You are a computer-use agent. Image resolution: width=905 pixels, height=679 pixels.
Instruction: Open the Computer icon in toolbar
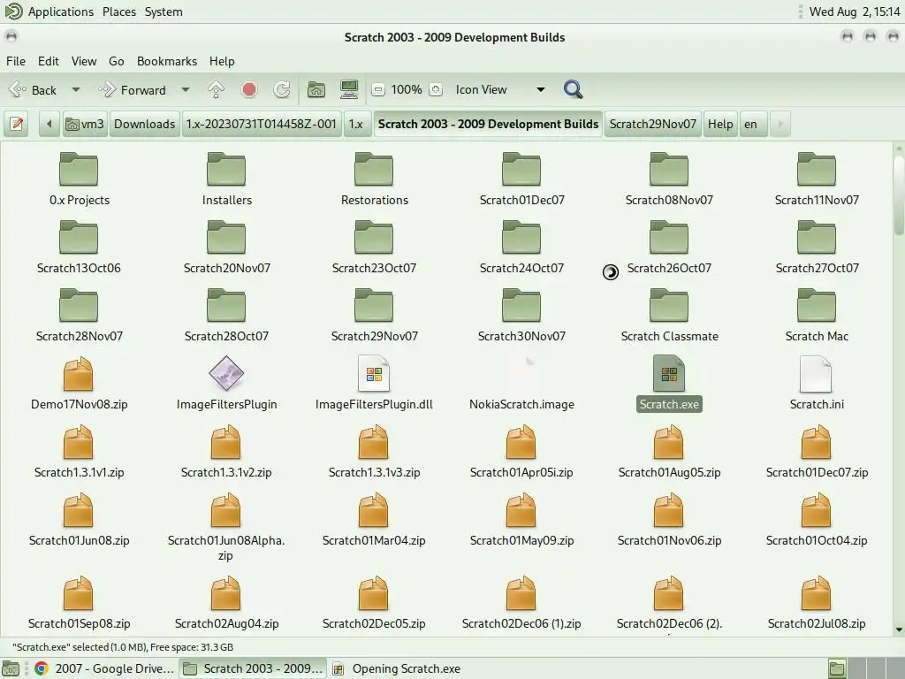pyautogui.click(x=349, y=89)
